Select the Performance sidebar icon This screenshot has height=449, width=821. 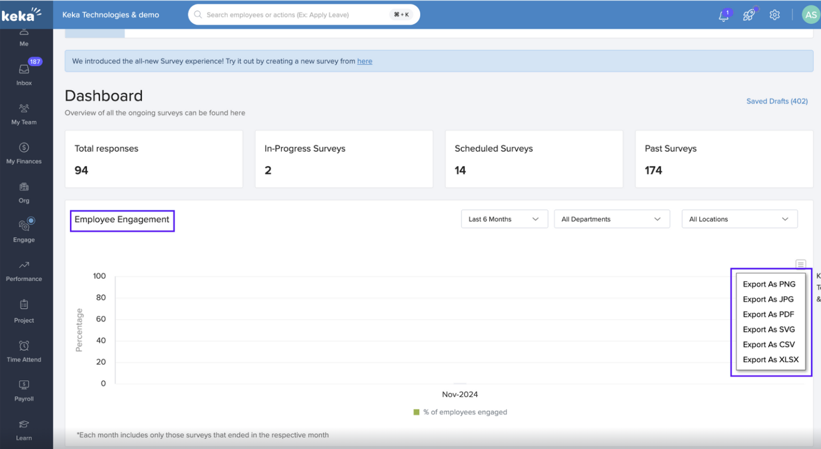(x=24, y=270)
